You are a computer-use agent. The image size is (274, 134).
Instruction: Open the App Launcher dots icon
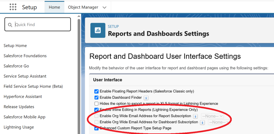(x=13, y=7)
